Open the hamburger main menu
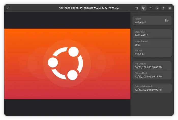 (151, 8)
